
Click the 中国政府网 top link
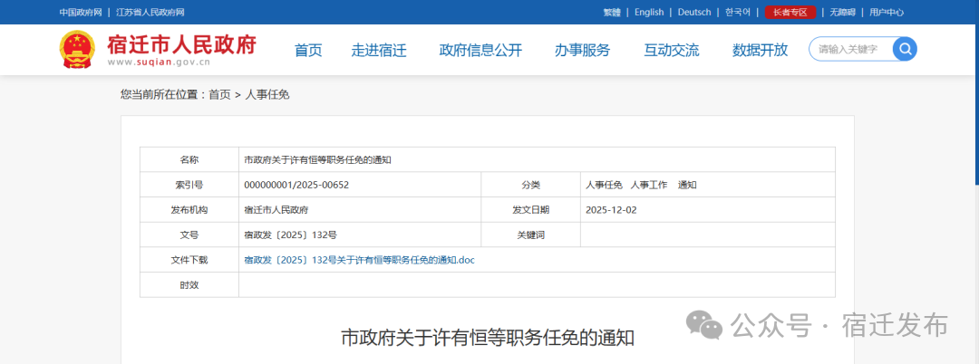pyautogui.click(x=81, y=12)
